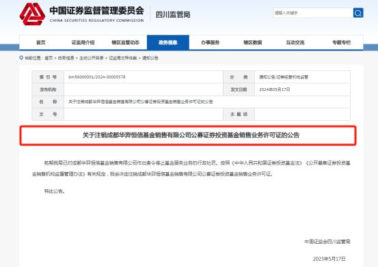Open the 办事服务 navigation tab

[x=211, y=42]
